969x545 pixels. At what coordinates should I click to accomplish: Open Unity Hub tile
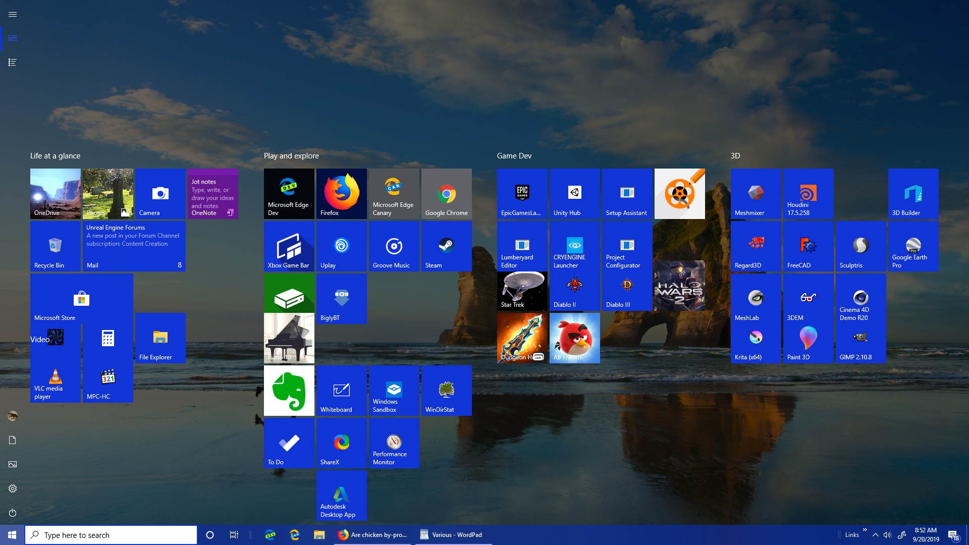point(574,194)
